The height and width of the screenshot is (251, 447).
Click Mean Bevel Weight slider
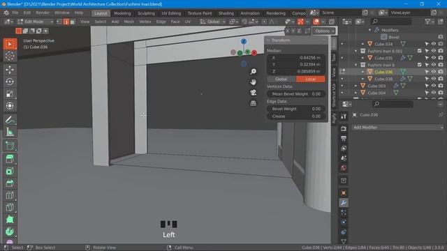(x=296, y=94)
